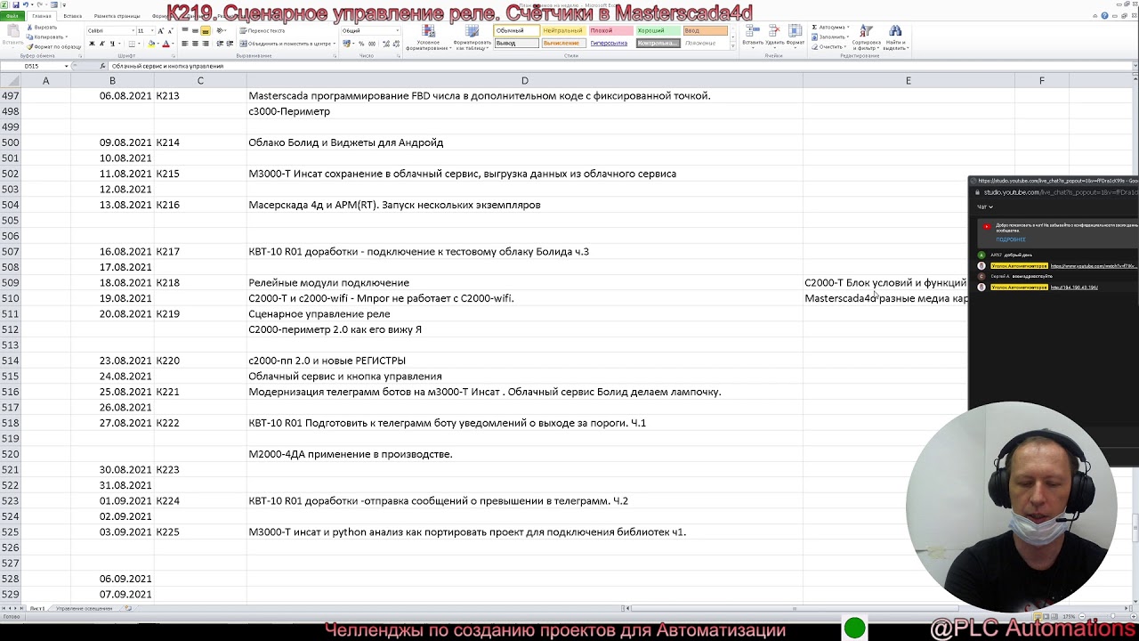Open the number format dropdown showing Общий
Image resolution: width=1139 pixels, height=641 pixels.
[x=397, y=31]
